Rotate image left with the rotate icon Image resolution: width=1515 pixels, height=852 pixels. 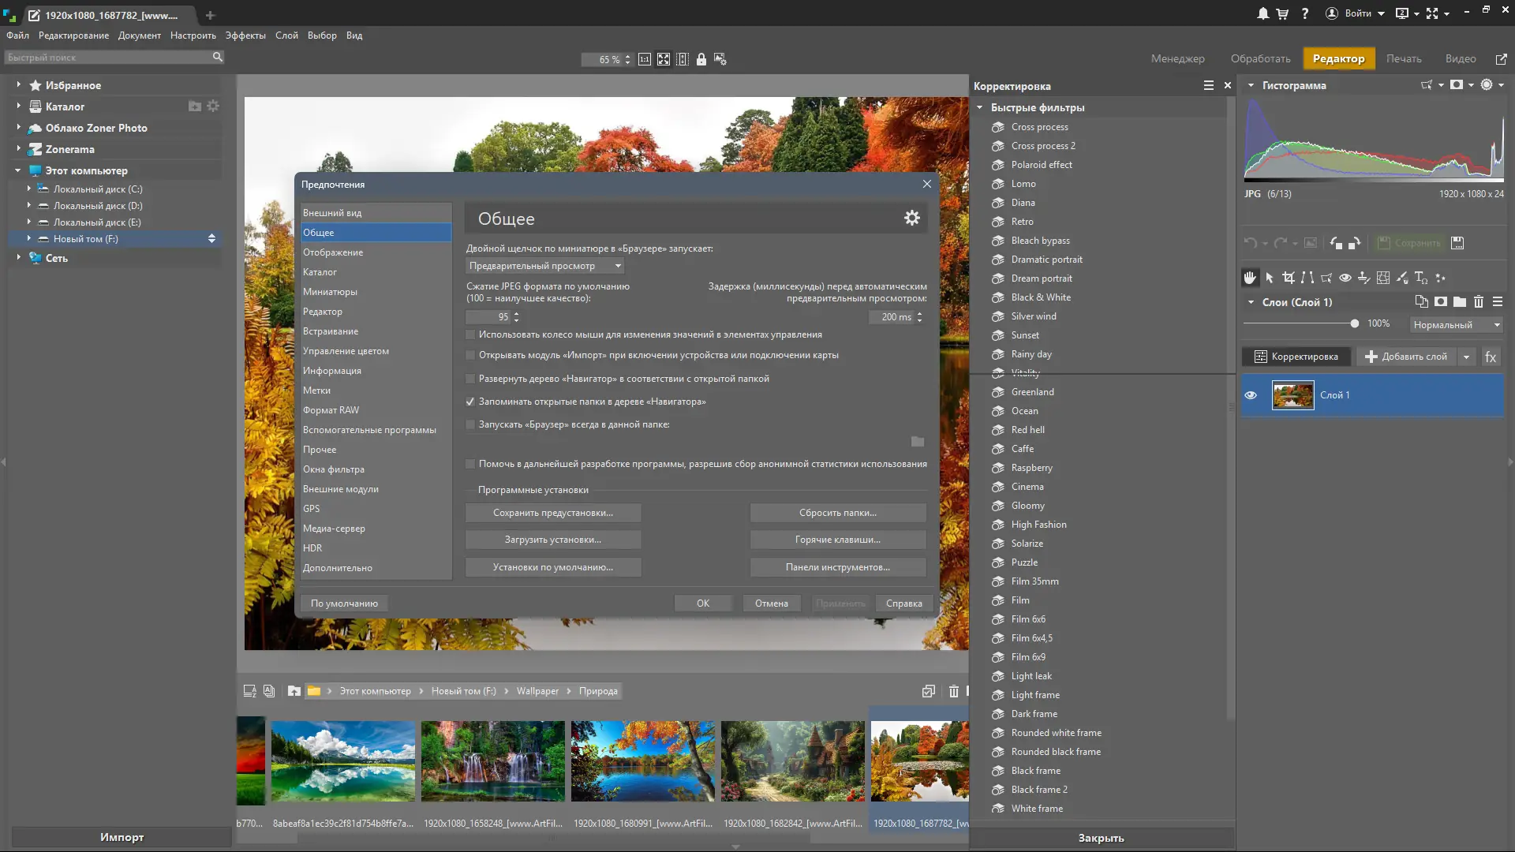coord(1335,243)
